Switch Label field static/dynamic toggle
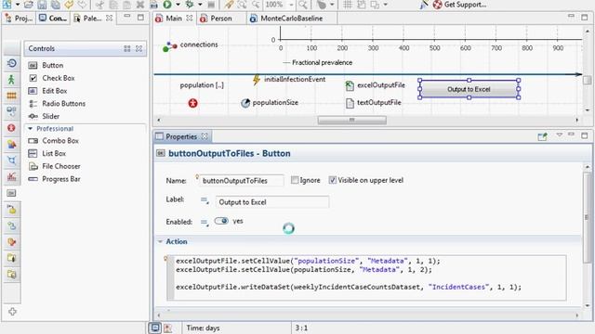This screenshot has height=334, width=595. click(205, 200)
